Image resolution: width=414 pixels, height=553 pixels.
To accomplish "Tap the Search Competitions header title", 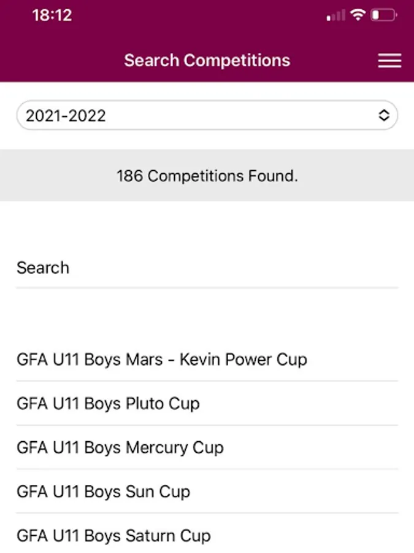I will point(207,60).
